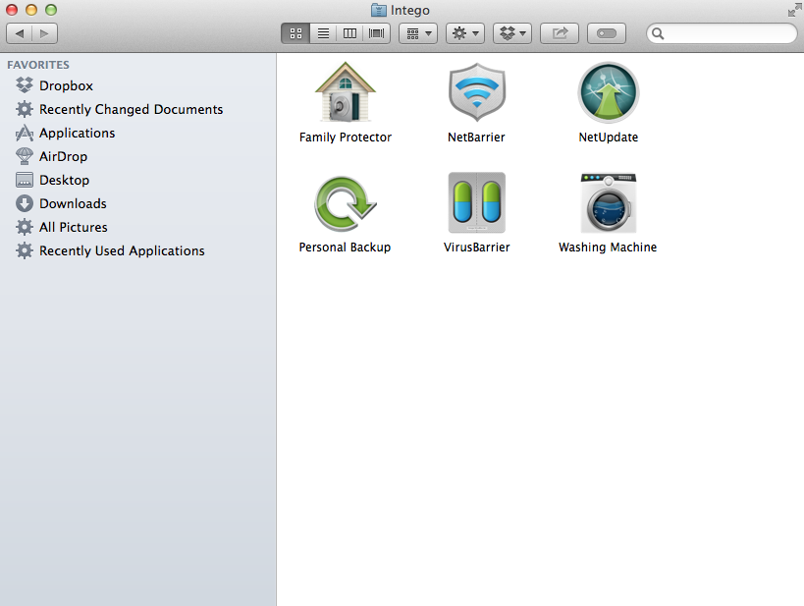Screen dimensions: 804x606
Task: Click the Downloads arrow icon
Action: click(x=25, y=203)
